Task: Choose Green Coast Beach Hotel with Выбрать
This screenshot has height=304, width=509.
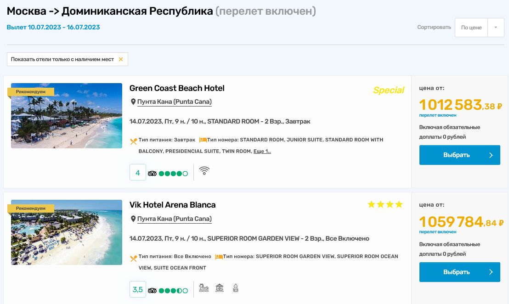Action: (460, 155)
